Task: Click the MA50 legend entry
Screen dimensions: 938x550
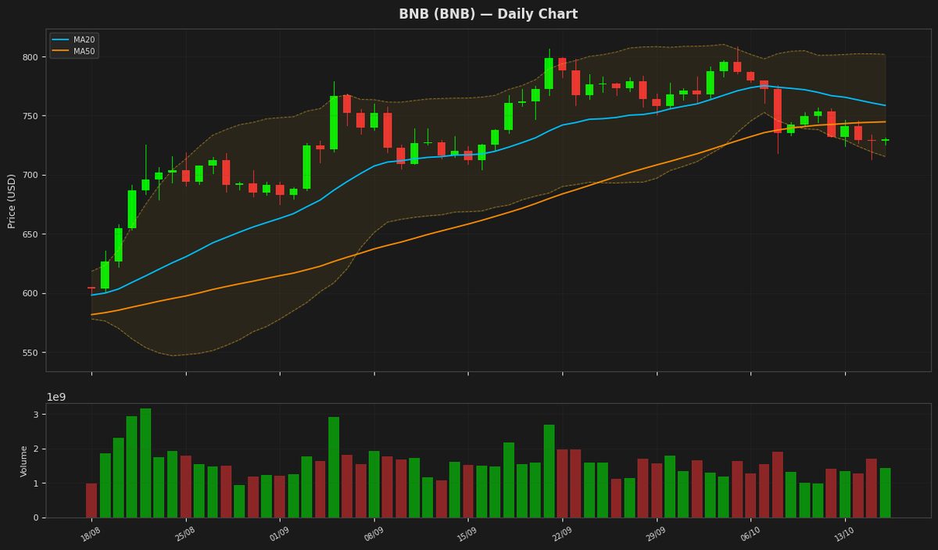Action: pos(74,52)
